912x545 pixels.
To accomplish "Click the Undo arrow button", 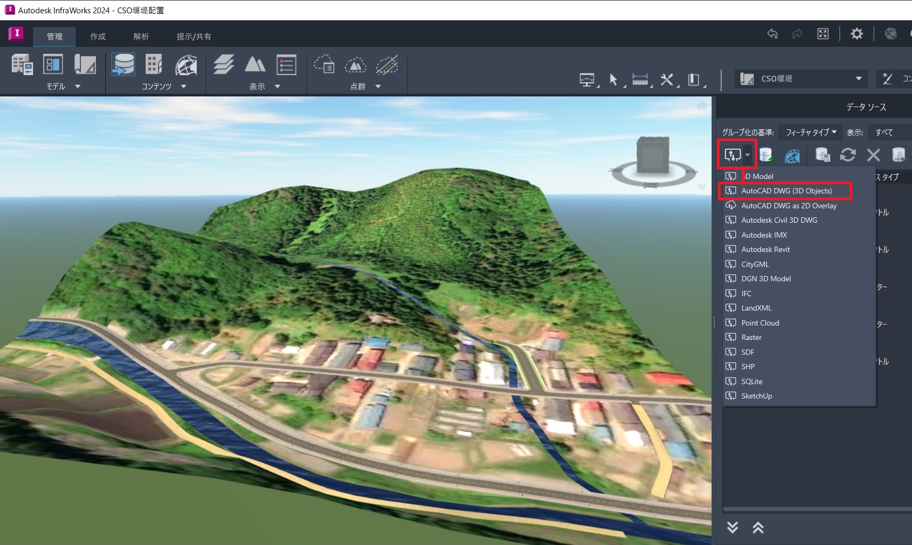I will pos(773,34).
